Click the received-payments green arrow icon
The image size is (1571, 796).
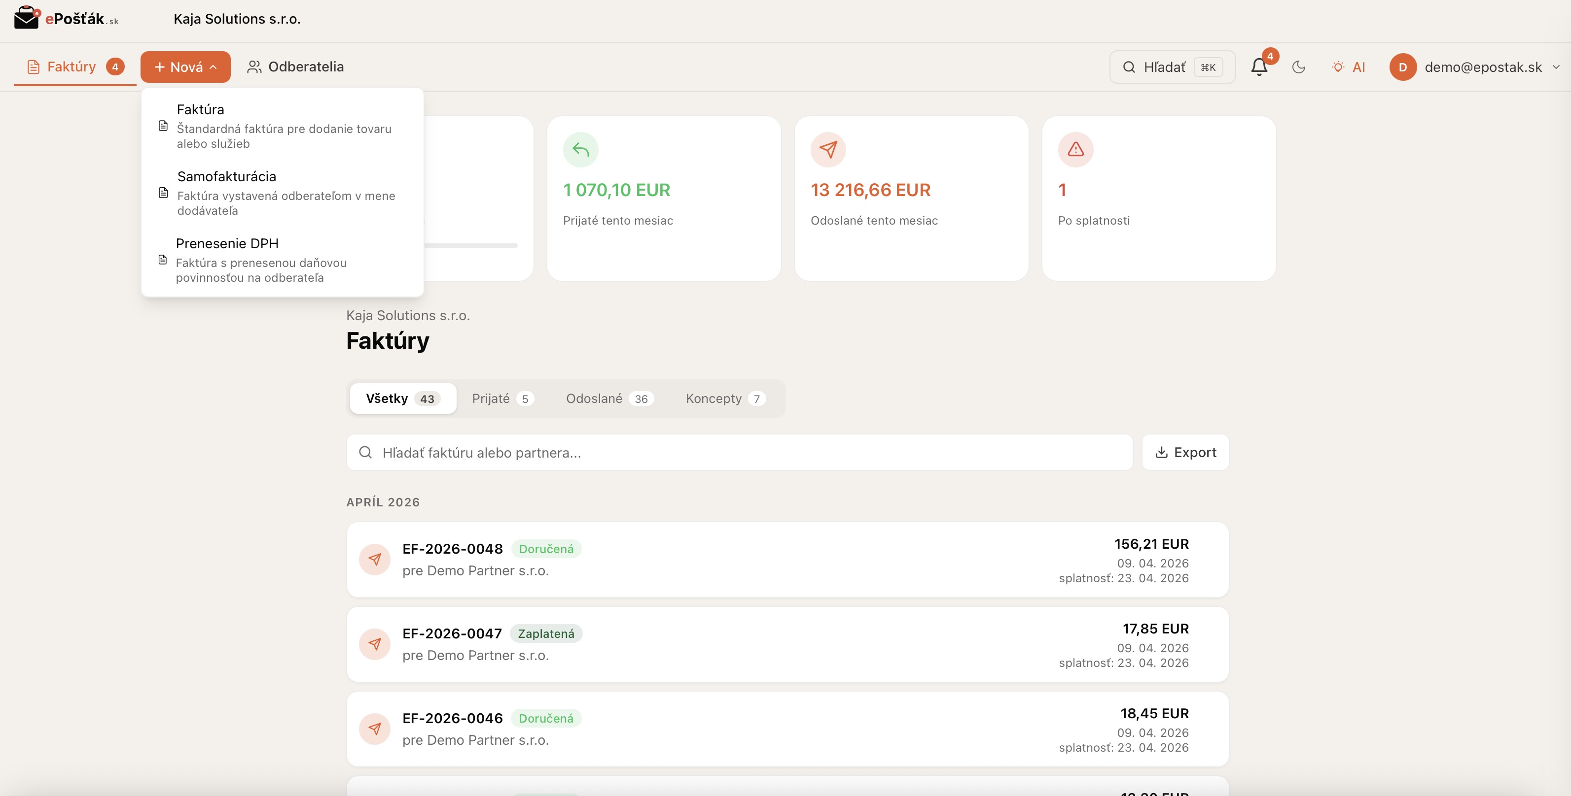coord(580,149)
